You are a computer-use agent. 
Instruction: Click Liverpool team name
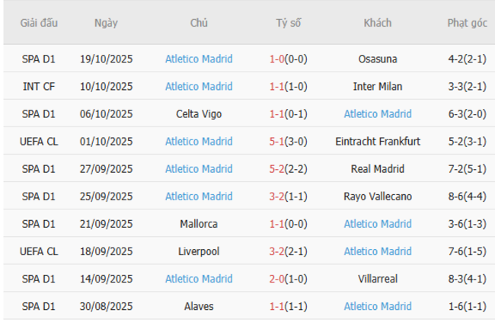pyautogui.click(x=199, y=251)
